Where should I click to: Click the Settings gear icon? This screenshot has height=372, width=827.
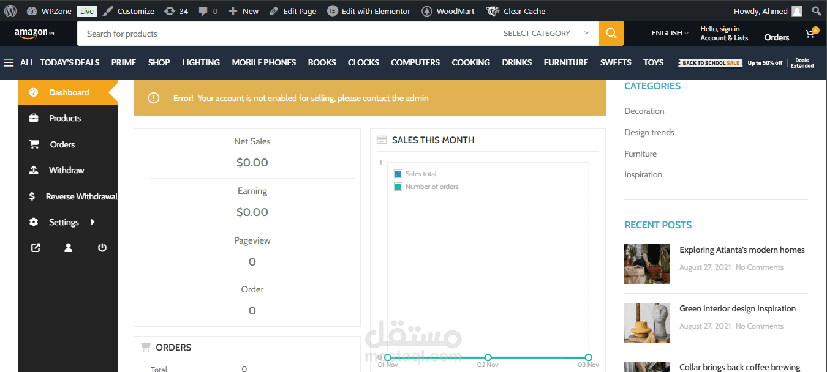pyautogui.click(x=34, y=222)
